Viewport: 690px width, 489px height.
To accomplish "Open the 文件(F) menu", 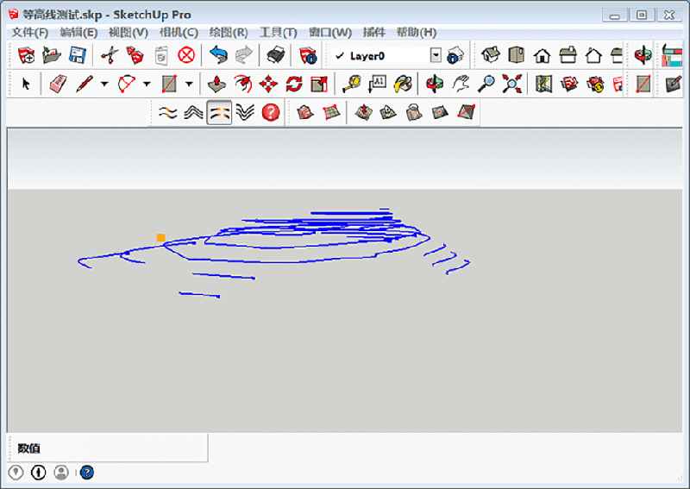I will tap(30, 32).
